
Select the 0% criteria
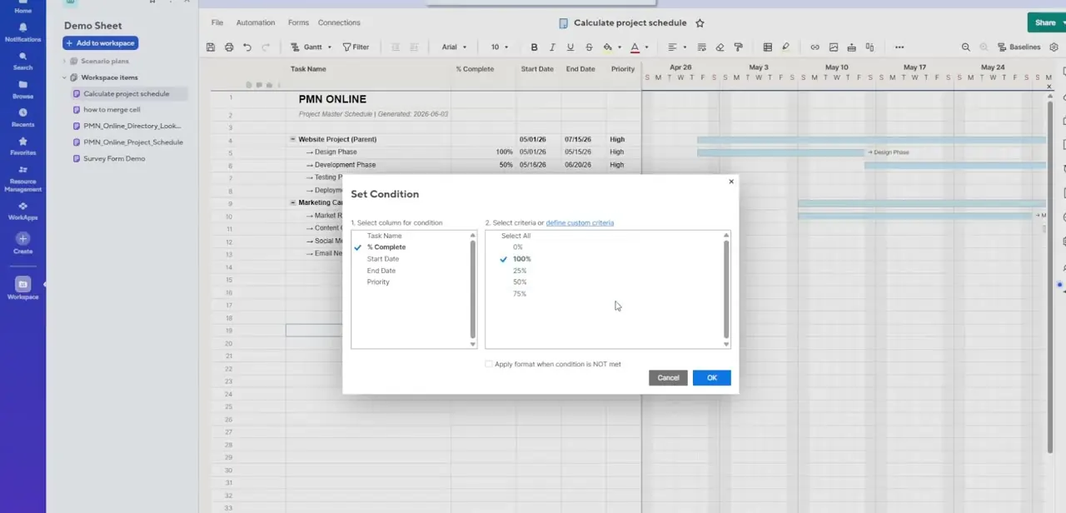518,247
